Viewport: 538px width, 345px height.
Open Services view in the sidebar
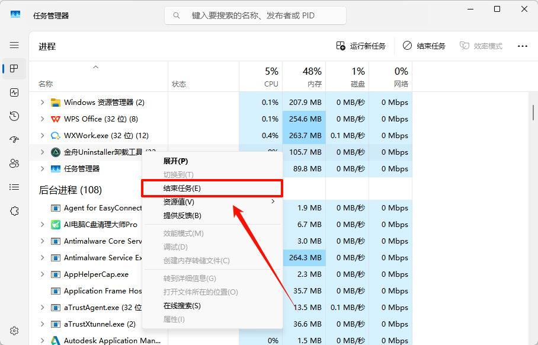click(14, 211)
